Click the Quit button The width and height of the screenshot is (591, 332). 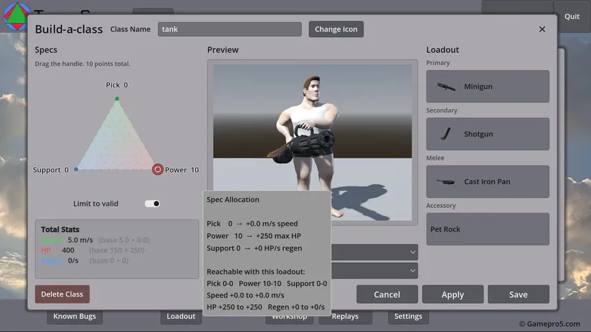pyautogui.click(x=572, y=16)
